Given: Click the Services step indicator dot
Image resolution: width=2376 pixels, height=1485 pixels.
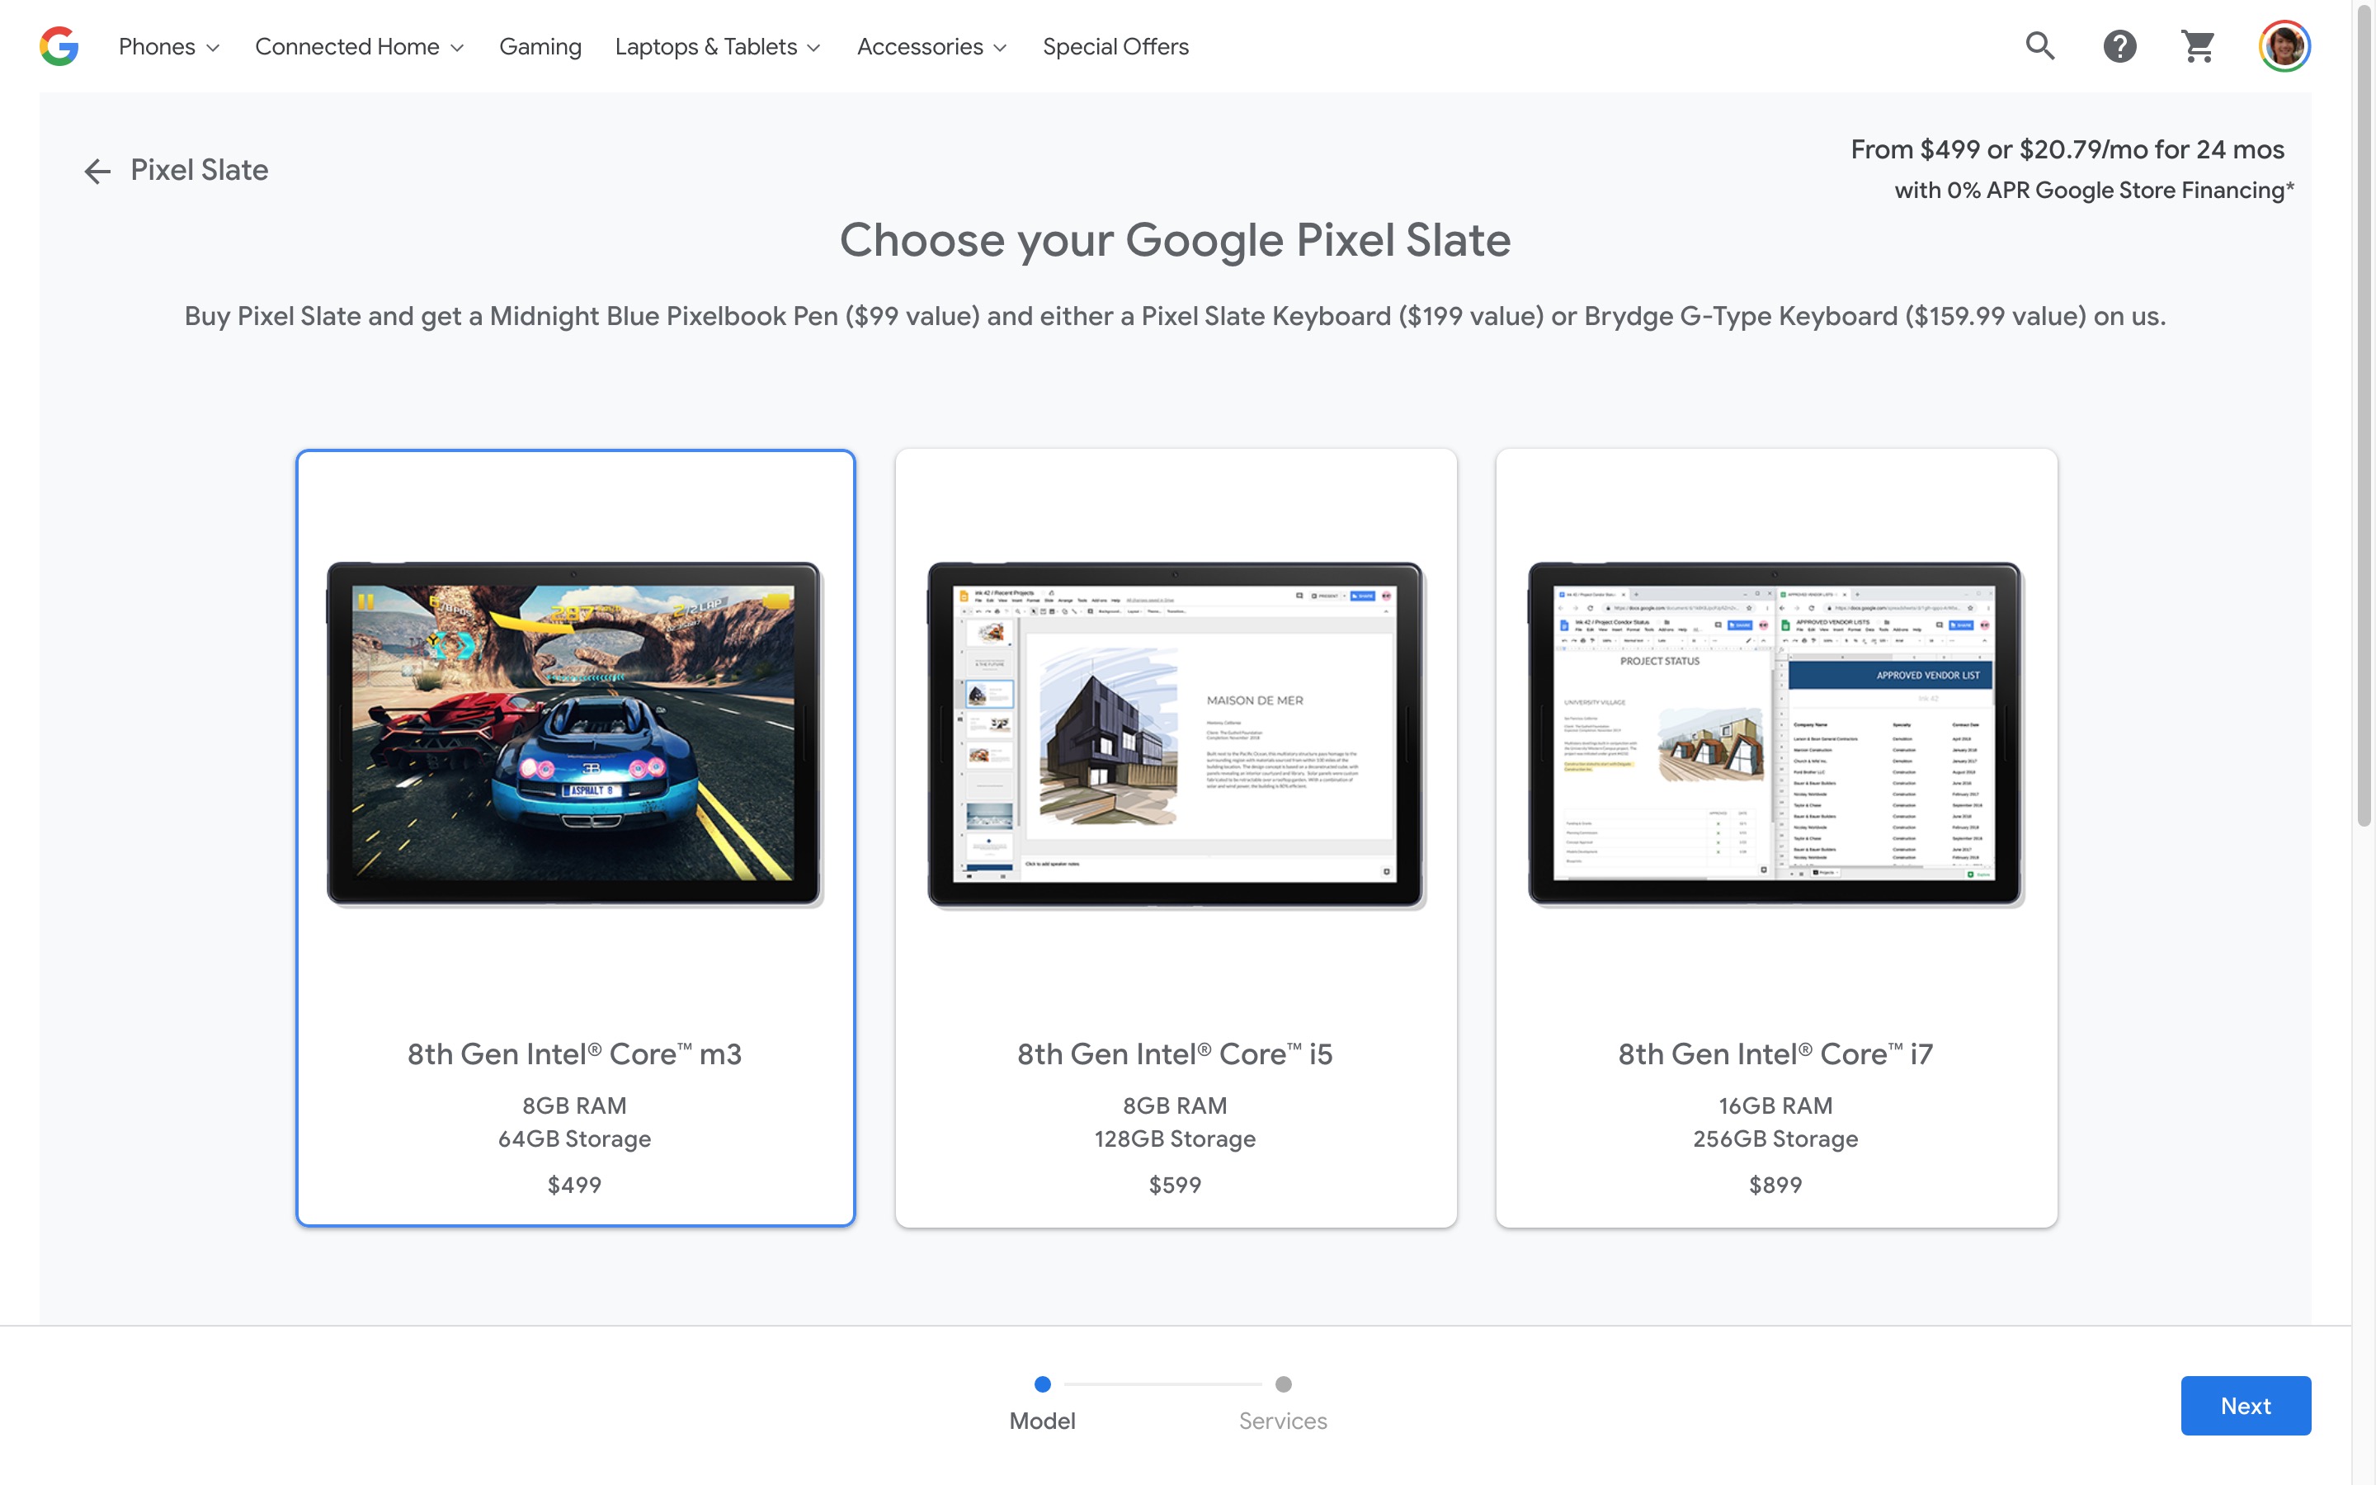Looking at the screenshot, I should point(1283,1383).
